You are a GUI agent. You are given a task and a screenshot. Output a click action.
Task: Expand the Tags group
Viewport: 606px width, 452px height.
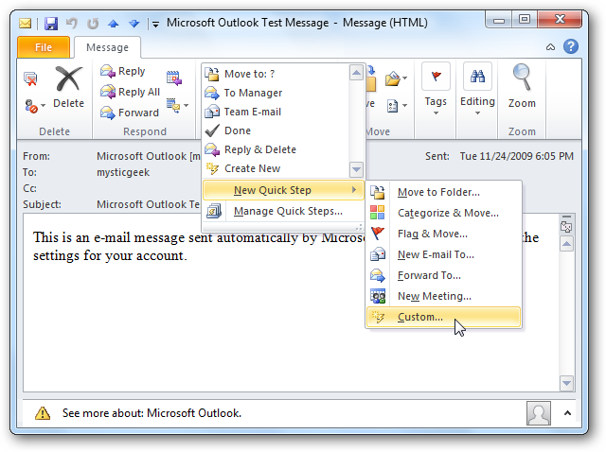[x=436, y=89]
